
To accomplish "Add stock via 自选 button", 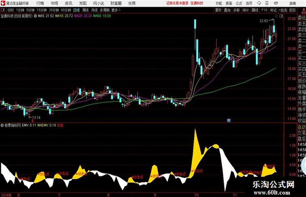I will point(283,10).
